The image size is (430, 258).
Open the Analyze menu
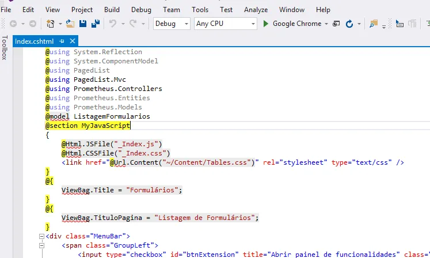(256, 10)
